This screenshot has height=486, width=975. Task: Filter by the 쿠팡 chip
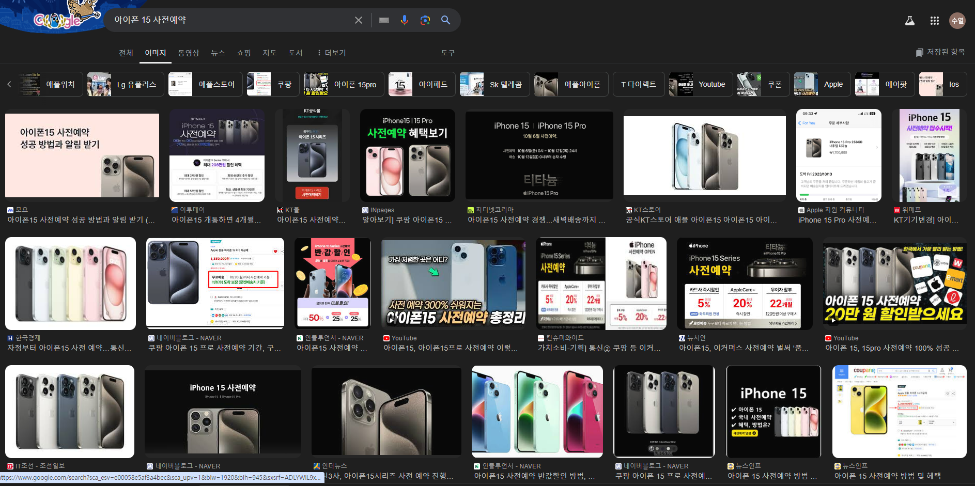click(273, 84)
